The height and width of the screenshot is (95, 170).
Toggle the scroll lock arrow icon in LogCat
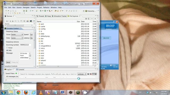[96, 74]
